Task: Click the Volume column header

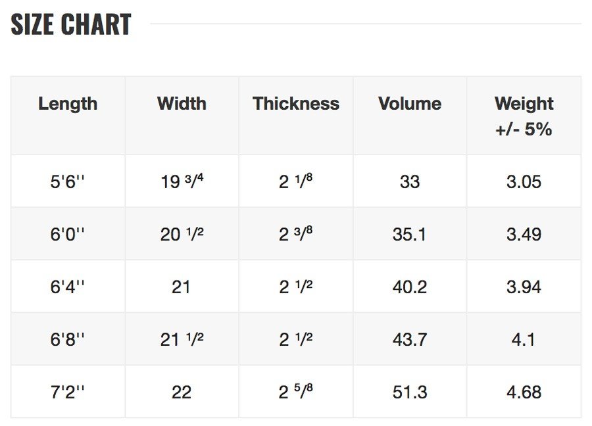Action: pyautogui.click(x=410, y=104)
